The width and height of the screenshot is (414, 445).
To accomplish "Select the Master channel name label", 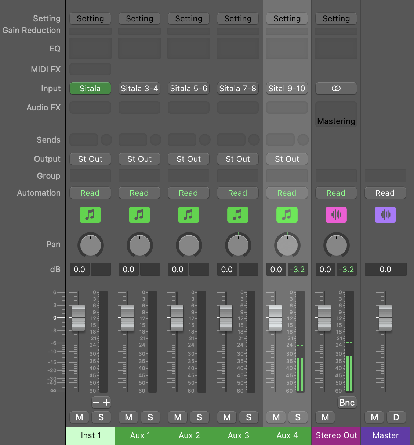I will (385, 436).
